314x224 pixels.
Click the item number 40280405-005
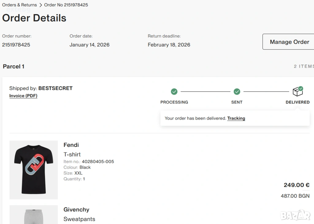pos(98,162)
